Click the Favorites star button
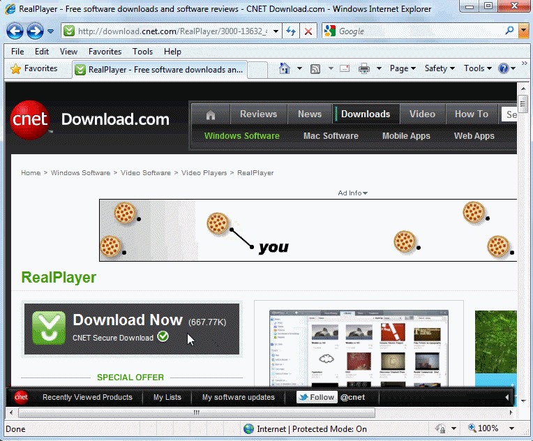This screenshot has width=533, height=441. (x=34, y=68)
